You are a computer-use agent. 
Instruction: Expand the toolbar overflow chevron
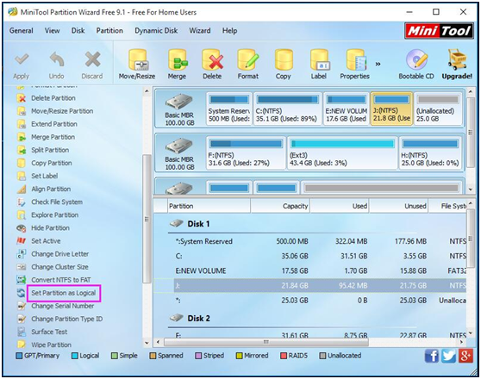click(378, 64)
